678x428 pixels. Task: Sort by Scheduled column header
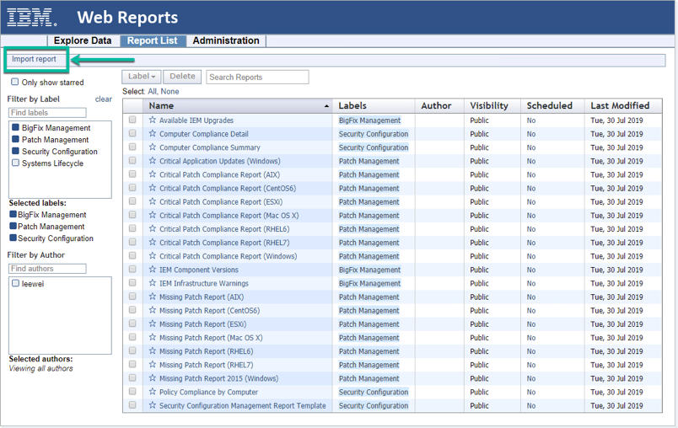pos(552,106)
